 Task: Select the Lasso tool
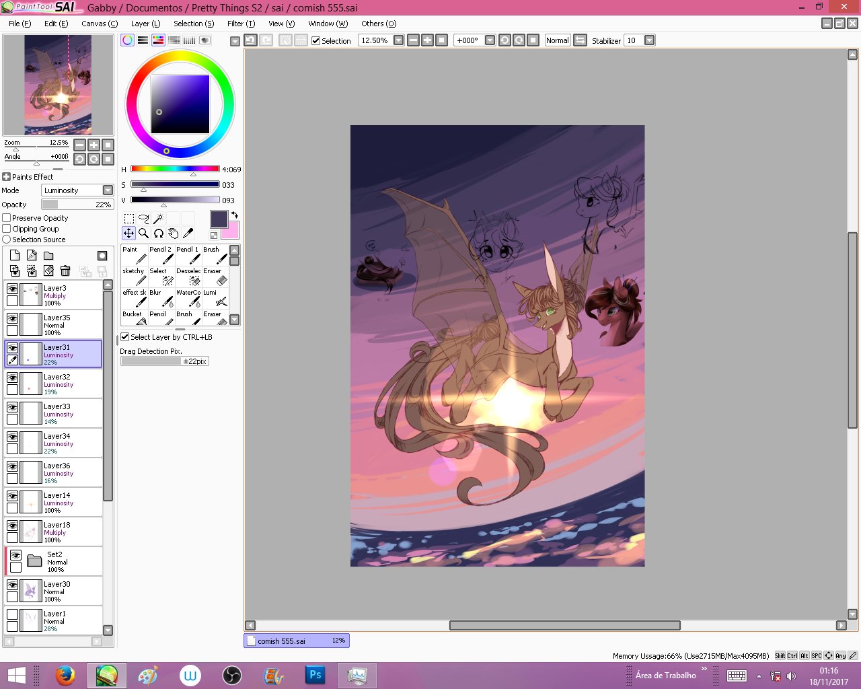pyautogui.click(x=144, y=219)
